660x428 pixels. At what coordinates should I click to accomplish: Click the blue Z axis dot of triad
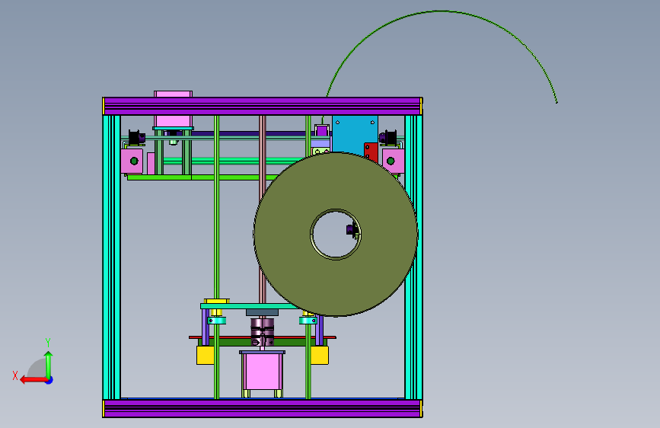tap(49, 380)
